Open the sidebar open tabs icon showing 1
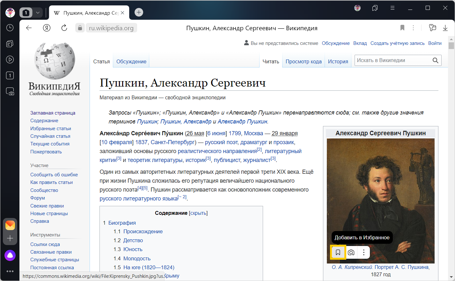 click(10, 75)
